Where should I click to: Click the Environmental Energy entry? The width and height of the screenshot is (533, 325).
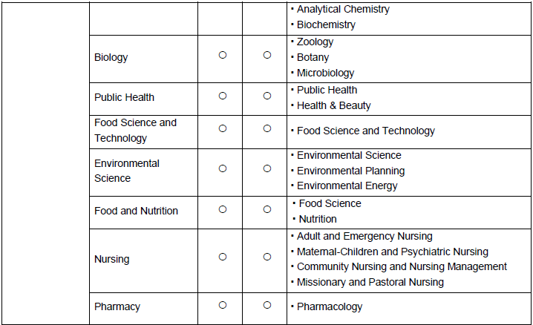347,186
